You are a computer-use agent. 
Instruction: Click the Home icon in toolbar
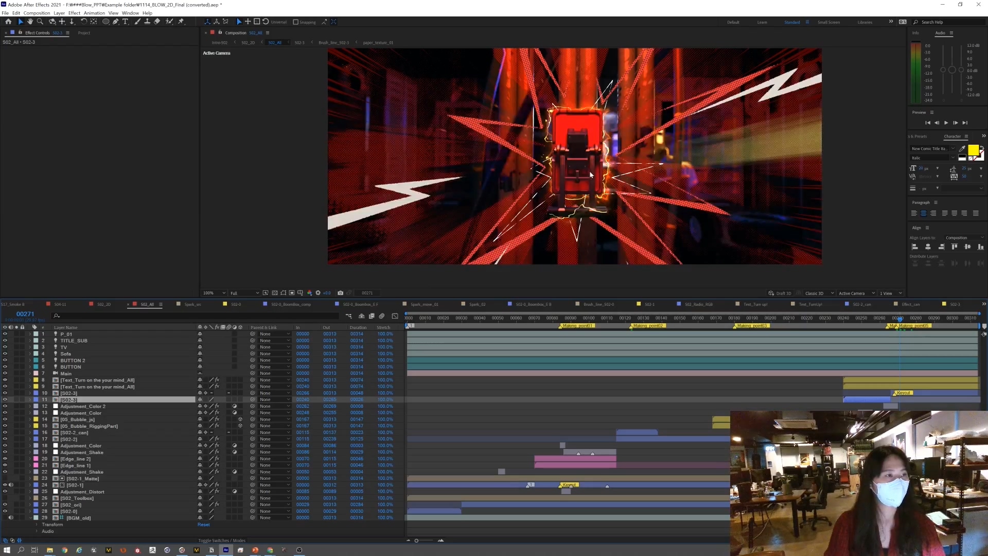(8, 22)
